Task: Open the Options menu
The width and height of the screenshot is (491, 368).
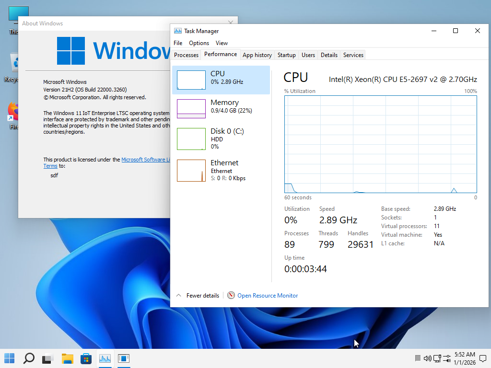Action: (x=199, y=43)
